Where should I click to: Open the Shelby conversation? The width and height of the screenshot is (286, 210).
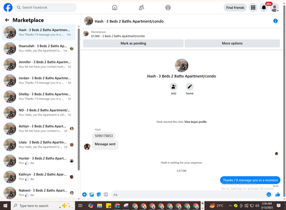tap(38, 96)
